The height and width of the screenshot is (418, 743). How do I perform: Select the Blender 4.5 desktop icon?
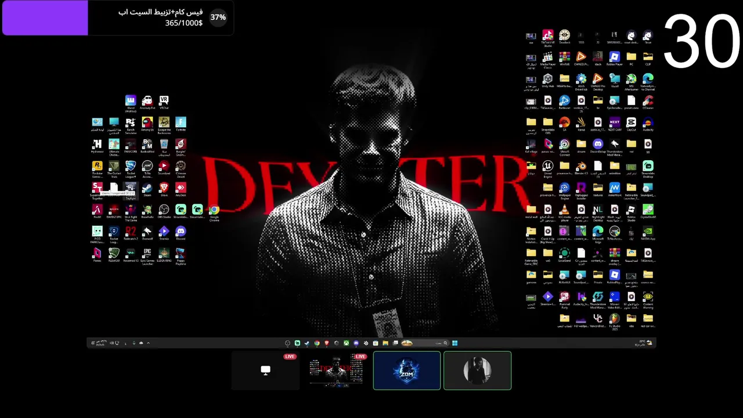click(581, 168)
